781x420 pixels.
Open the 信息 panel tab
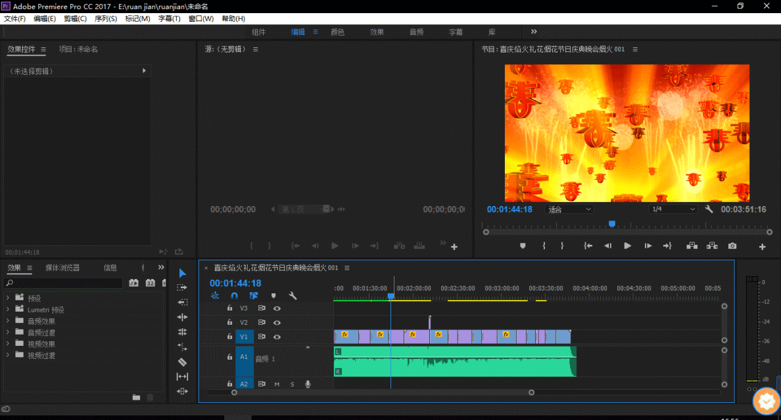pos(110,267)
